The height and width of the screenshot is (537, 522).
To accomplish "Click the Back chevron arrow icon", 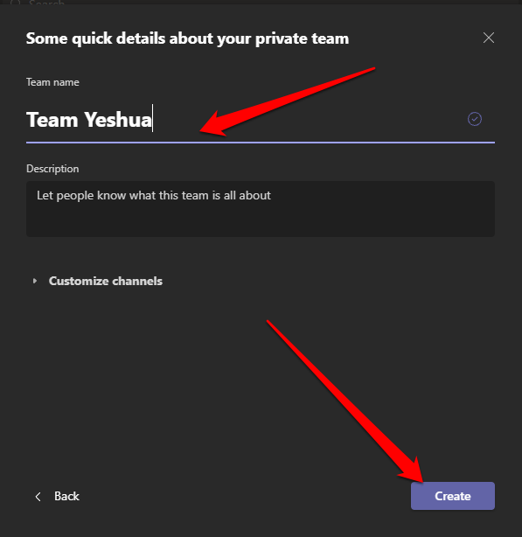I will pos(38,497).
